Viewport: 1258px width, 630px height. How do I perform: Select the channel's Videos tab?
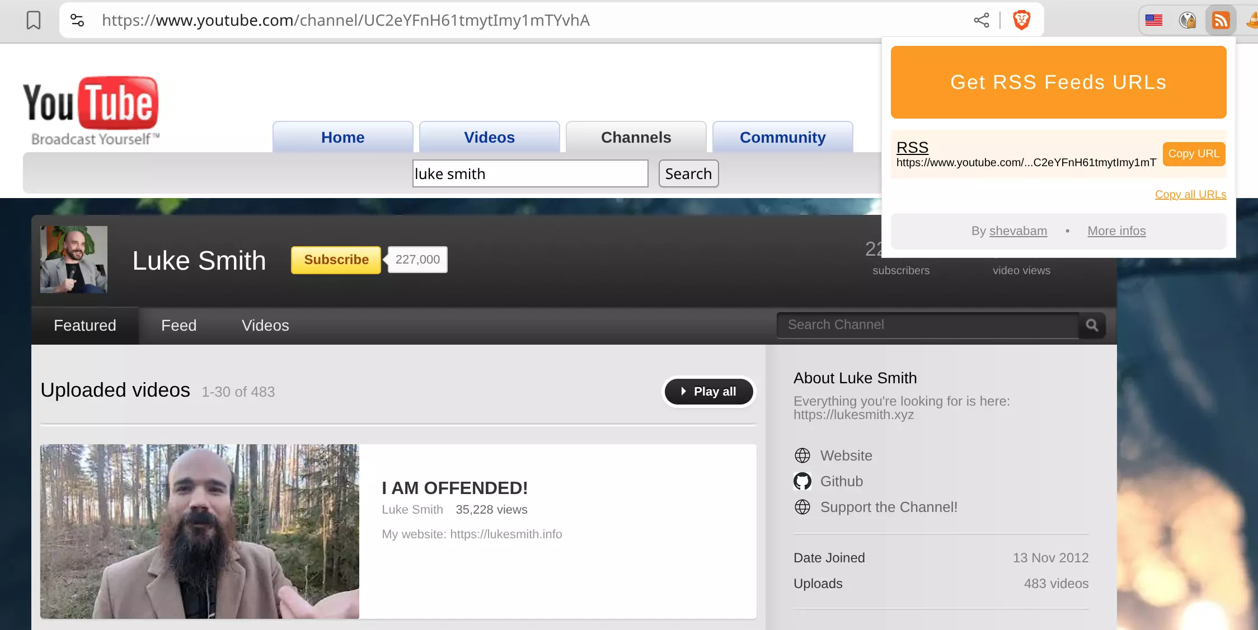[x=265, y=326]
